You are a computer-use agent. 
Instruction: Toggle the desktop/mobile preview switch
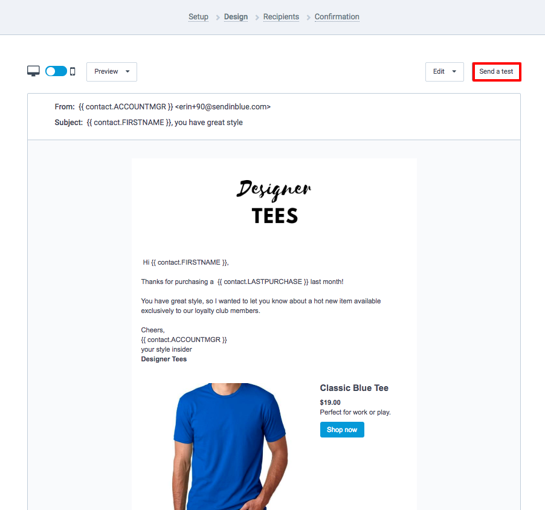(56, 71)
